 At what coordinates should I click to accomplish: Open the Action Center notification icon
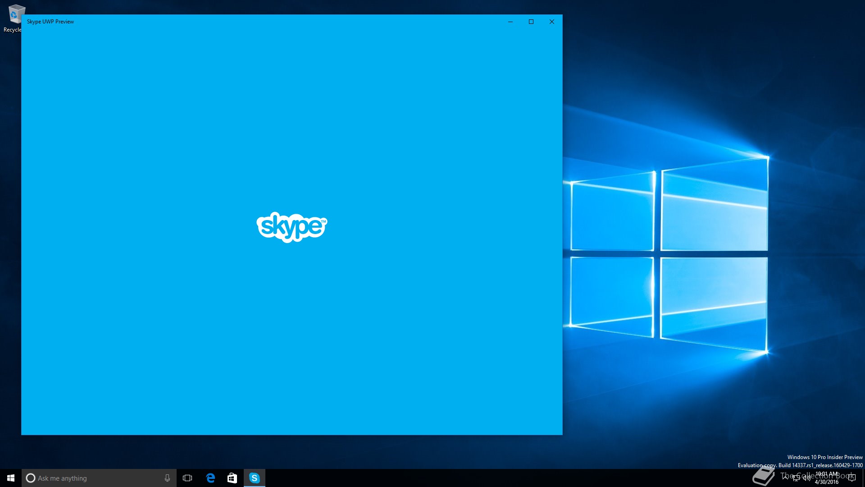pyautogui.click(x=851, y=478)
